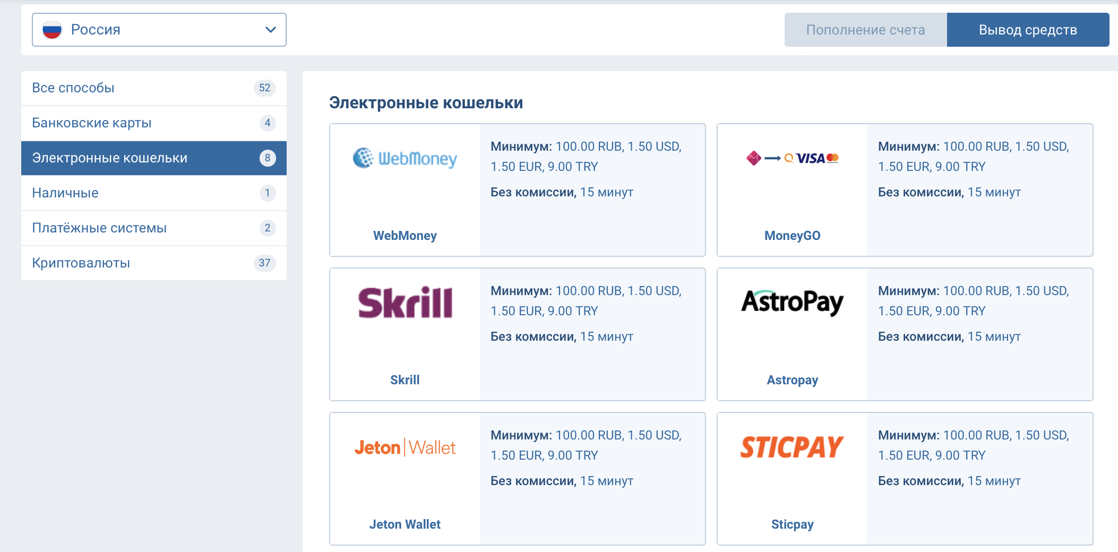Image resolution: width=1118 pixels, height=552 pixels.
Task: Click the Криптовалюты count badge 37
Action: [x=264, y=263]
